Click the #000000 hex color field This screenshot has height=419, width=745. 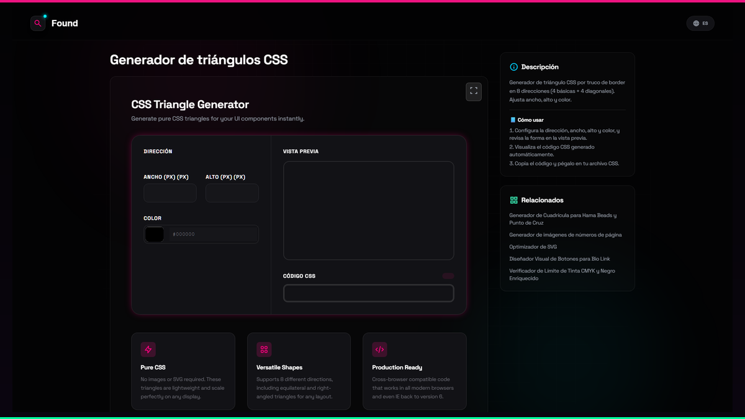click(x=213, y=234)
